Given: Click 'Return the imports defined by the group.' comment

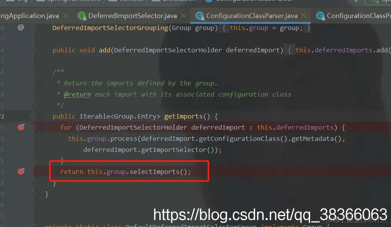Looking at the screenshot, I should (141, 83).
